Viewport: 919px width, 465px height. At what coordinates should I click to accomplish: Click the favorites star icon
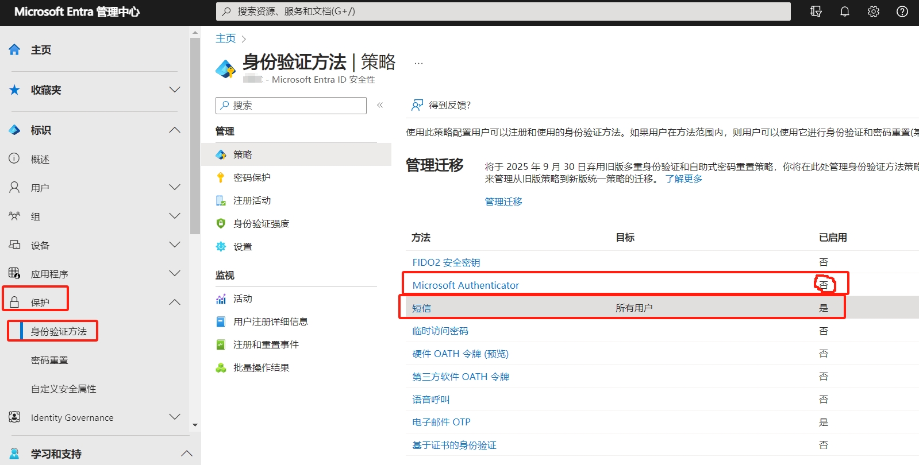pos(14,90)
